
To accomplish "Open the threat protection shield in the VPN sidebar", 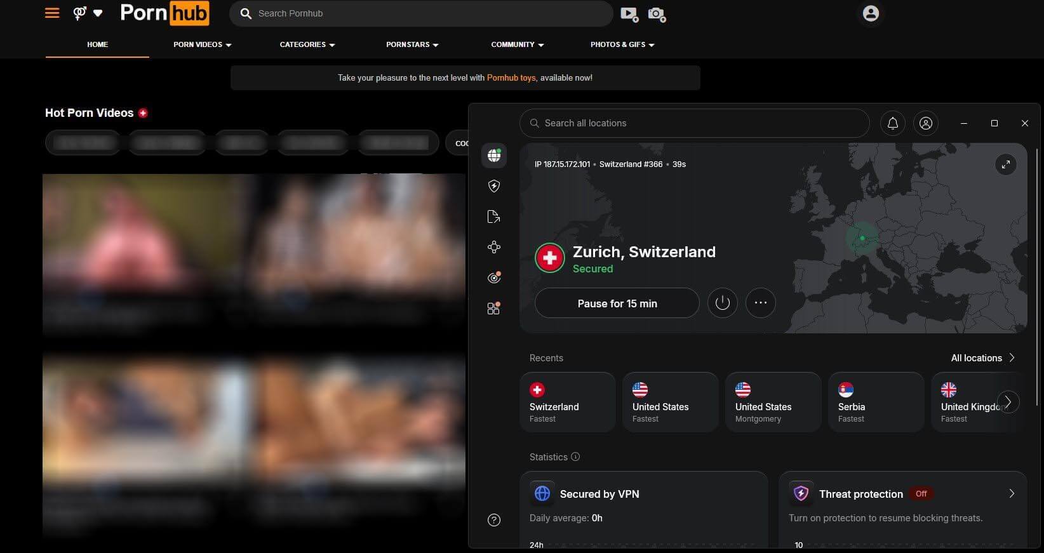I will [493, 186].
